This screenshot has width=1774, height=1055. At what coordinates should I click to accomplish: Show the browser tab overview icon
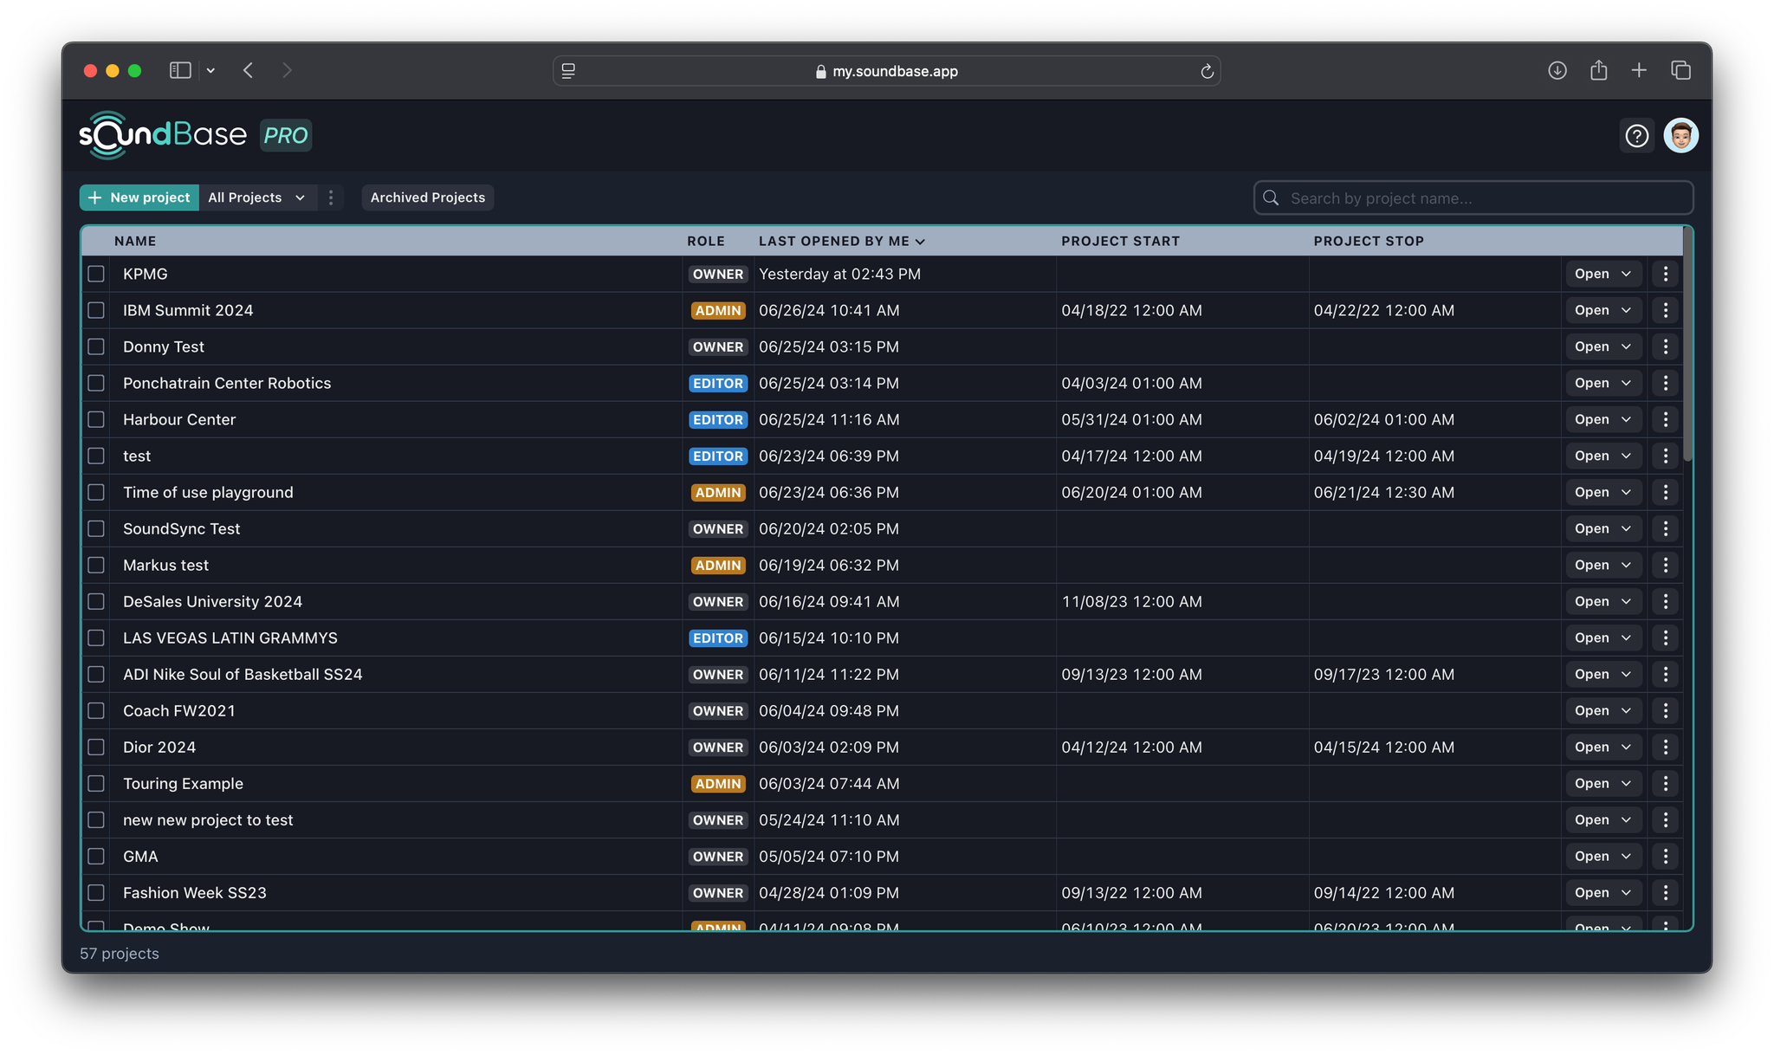[x=1680, y=70]
